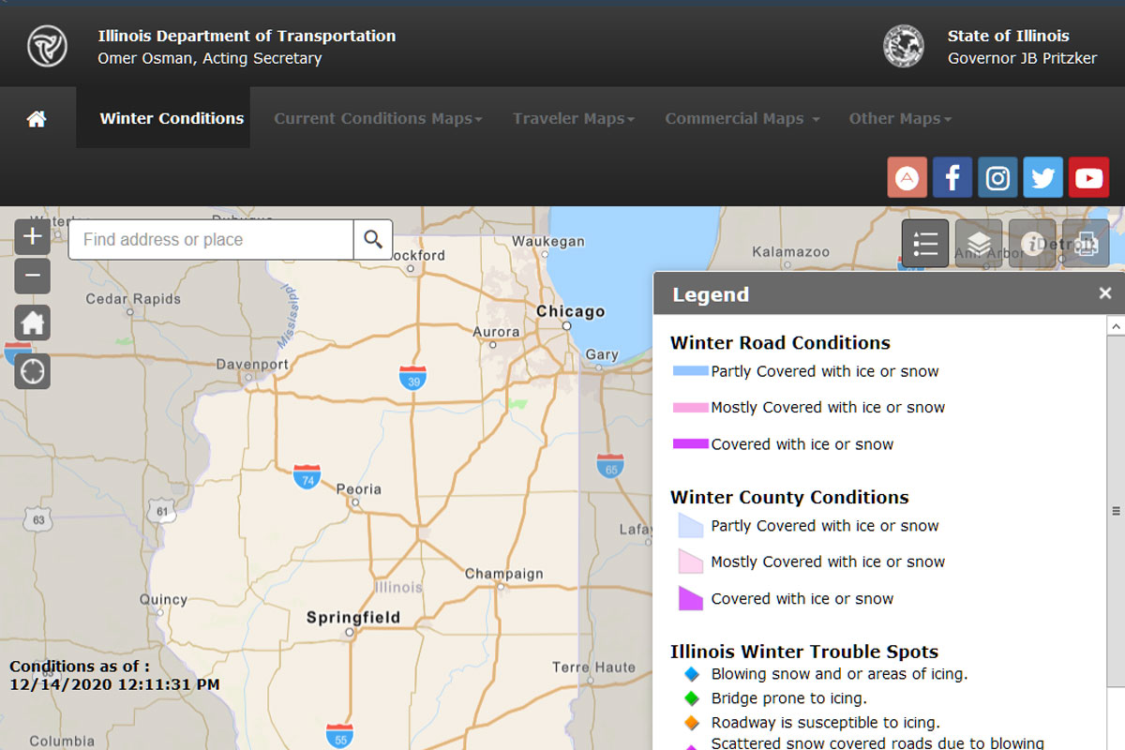Open the Facebook page icon

click(x=952, y=177)
